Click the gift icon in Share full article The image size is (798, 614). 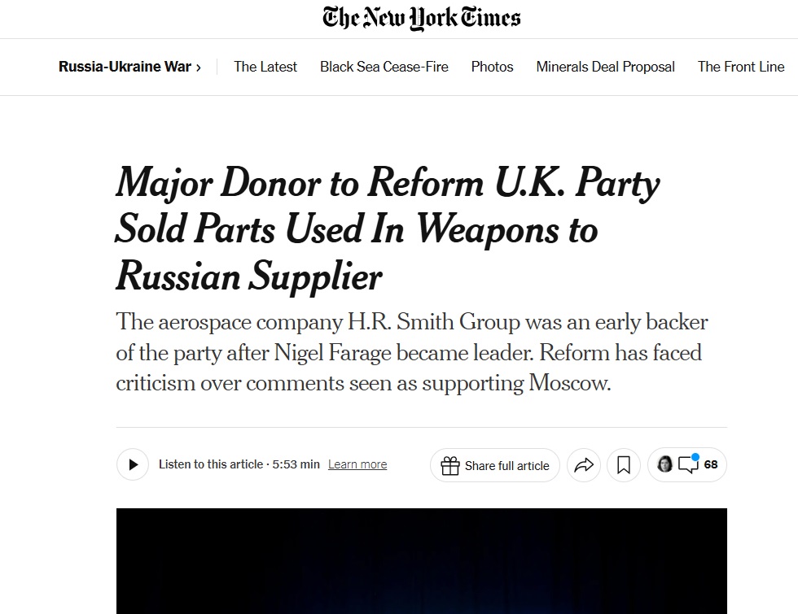pyautogui.click(x=449, y=466)
